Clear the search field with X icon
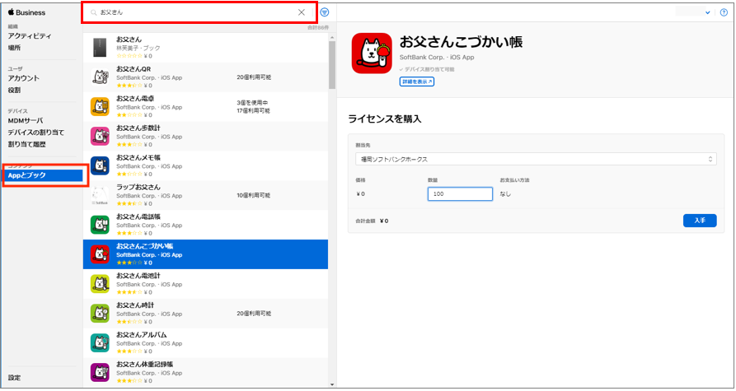Viewport: 736px width, 391px height. [x=302, y=12]
